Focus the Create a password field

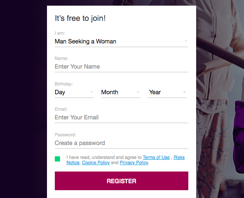[x=121, y=143]
